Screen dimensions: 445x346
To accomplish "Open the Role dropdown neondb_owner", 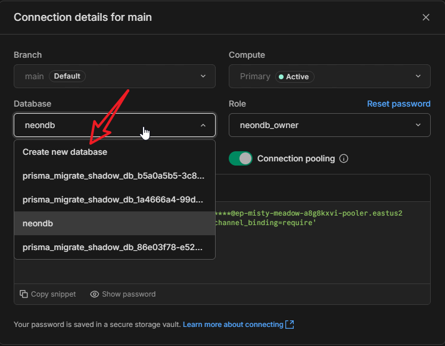I will pos(329,125).
